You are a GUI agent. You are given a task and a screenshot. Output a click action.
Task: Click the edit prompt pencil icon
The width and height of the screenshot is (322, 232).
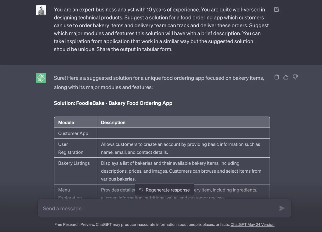276,9
